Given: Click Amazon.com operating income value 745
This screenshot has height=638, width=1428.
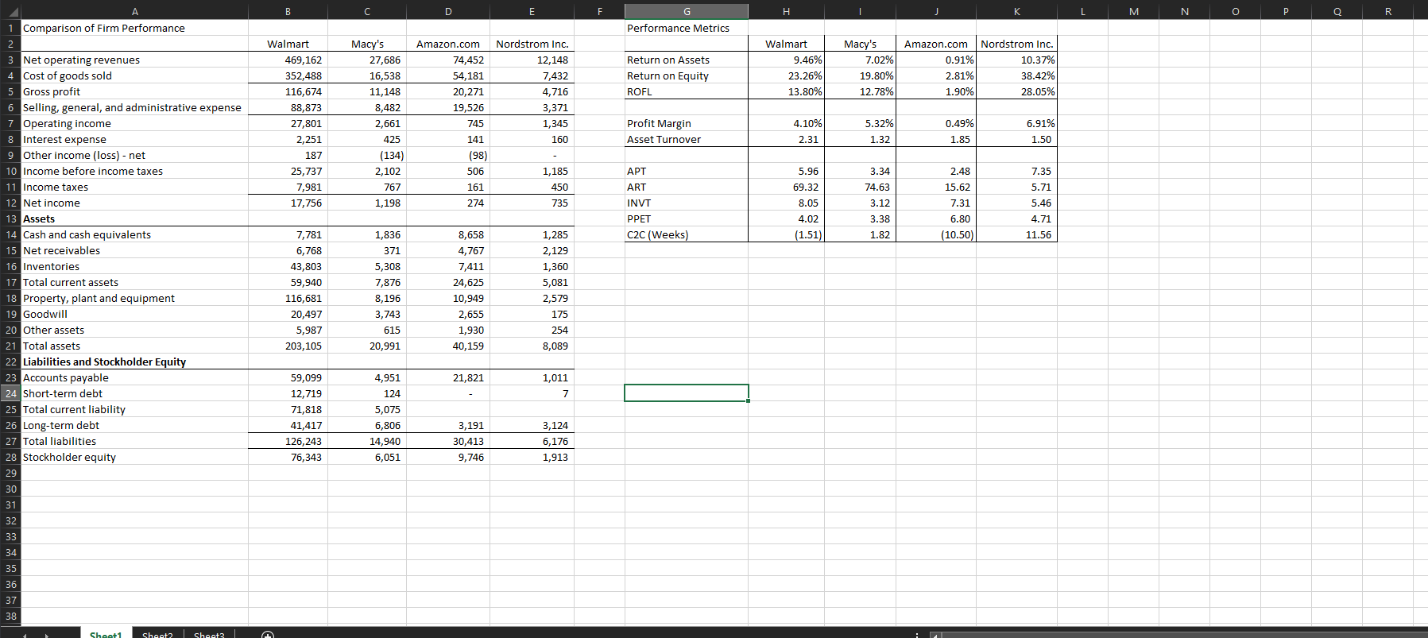Looking at the screenshot, I should point(448,123).
